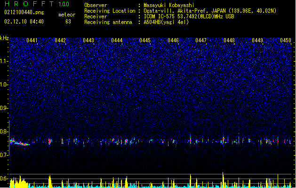Click the meteor count value 63
This screenshot has height=188, width=296.
[68, 22]
